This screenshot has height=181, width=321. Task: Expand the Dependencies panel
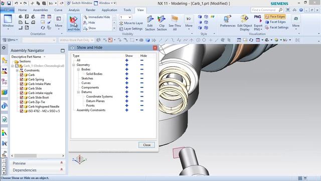click(61, 170)
